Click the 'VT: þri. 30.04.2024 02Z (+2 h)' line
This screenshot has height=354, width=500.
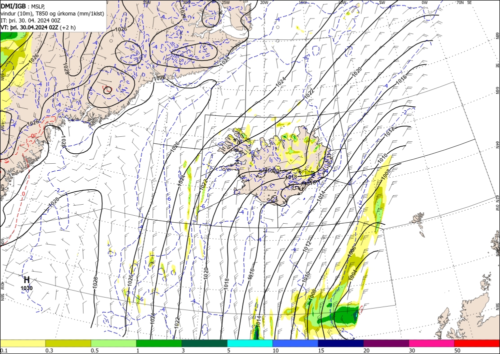(38, 27)
